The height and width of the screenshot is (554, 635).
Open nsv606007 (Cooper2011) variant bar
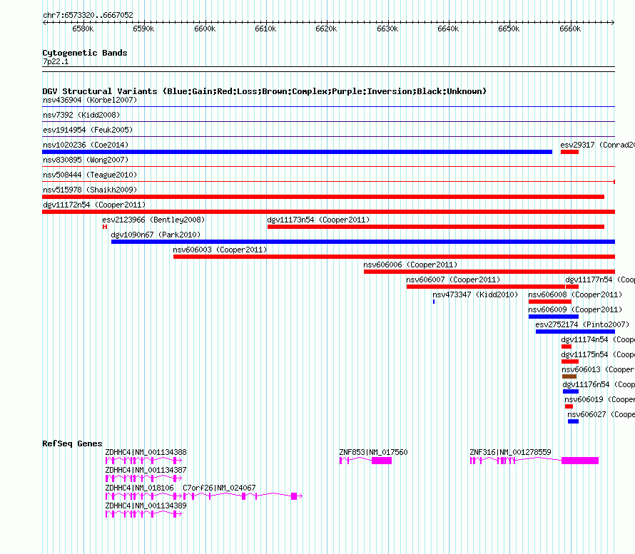[x=486, y=287]
